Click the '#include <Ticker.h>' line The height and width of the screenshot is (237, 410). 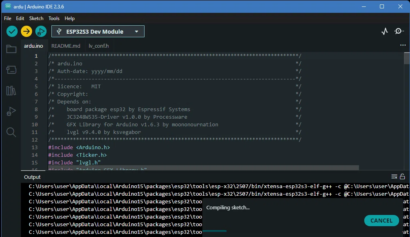78,155
